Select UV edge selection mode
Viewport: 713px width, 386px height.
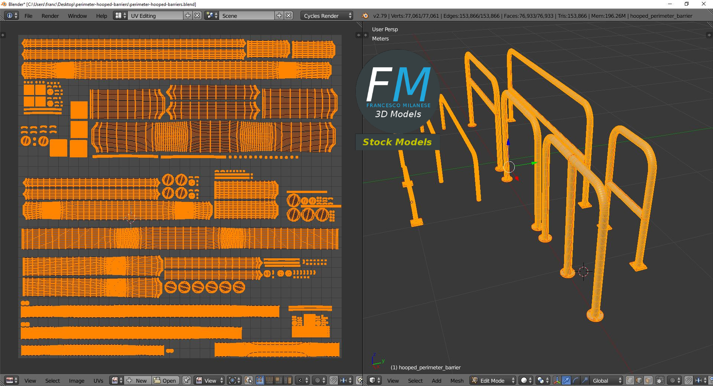(x=269, y=380)
